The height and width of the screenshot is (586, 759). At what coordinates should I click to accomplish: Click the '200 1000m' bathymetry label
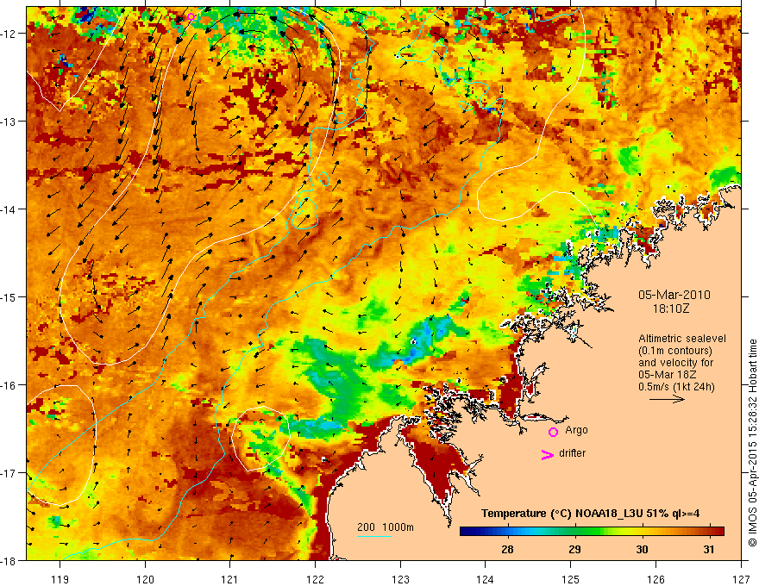pyautogui.click(x=386, y=527)
